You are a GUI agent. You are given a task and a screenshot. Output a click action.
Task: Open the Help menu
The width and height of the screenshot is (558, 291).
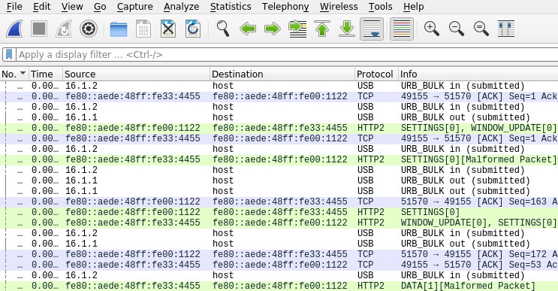coord(414,7)
